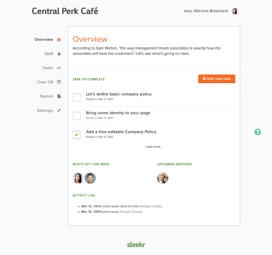This screenshot has width=272, height=255.
Task: Click the Overview dashboard icon in sidebar
Action: [59, 40]
